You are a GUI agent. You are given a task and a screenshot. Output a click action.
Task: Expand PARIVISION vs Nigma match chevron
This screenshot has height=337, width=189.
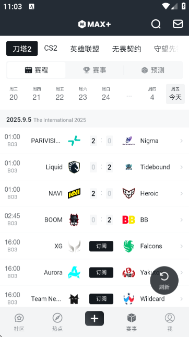pos(182,141)
